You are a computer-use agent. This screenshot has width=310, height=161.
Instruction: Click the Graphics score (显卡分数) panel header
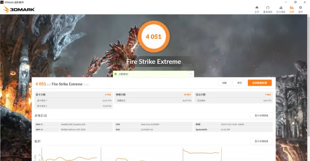[73, 95]
